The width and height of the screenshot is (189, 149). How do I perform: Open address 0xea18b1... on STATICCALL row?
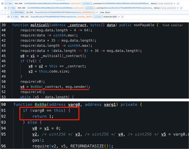(x=58, y=12)
